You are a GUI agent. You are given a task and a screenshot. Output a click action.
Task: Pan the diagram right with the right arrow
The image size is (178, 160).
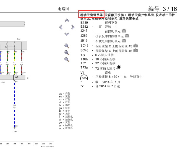(x=73, y=27)
